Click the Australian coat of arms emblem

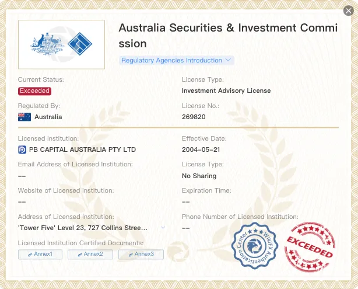click(47, 44)
